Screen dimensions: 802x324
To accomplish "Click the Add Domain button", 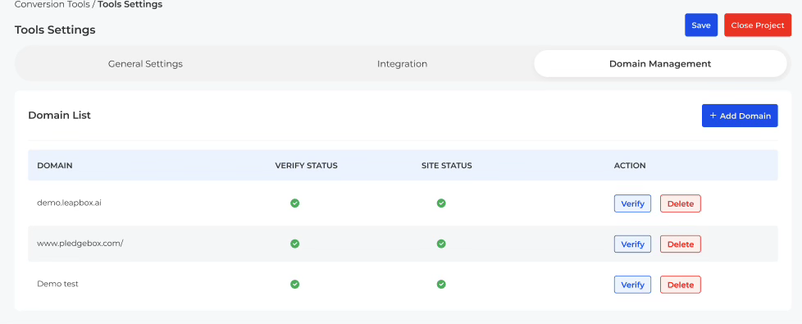I will pos(740,116).
